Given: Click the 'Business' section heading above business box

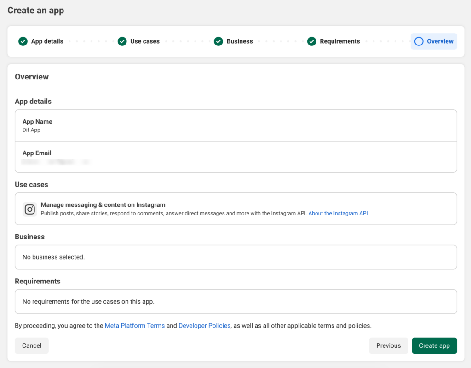Looking at the screenshot, I should [x=29, y=237].
